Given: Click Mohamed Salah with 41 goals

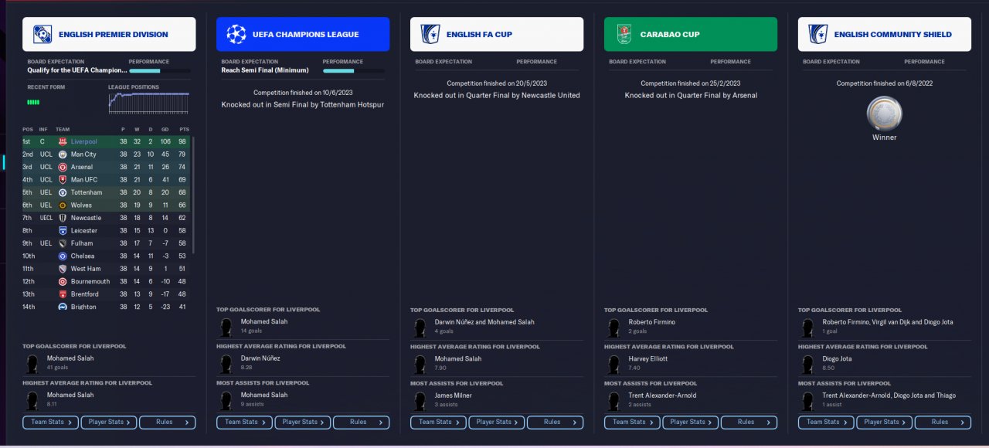Looking at the screenshot, I should click(x=70, y=358).
